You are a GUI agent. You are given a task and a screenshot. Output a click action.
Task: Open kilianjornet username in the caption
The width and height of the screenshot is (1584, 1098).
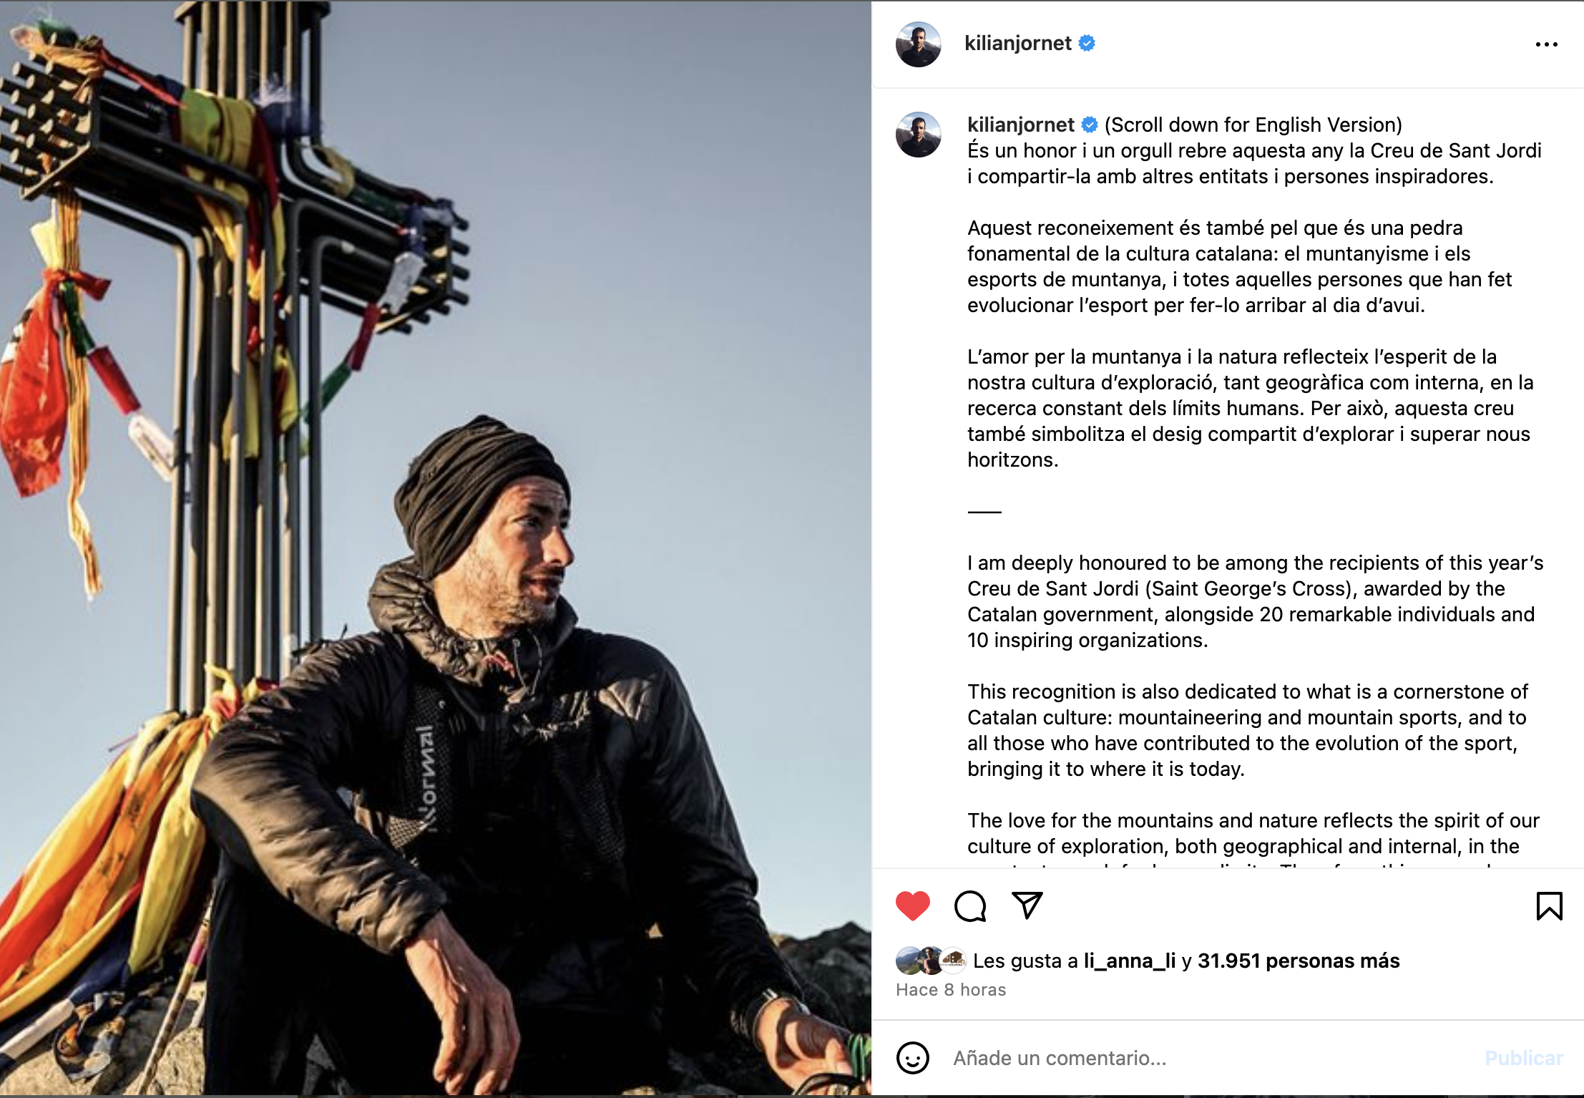click(x=1020, y=125)
